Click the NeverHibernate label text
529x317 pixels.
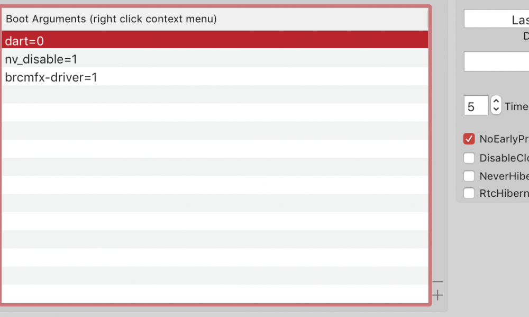click(504, 176)
